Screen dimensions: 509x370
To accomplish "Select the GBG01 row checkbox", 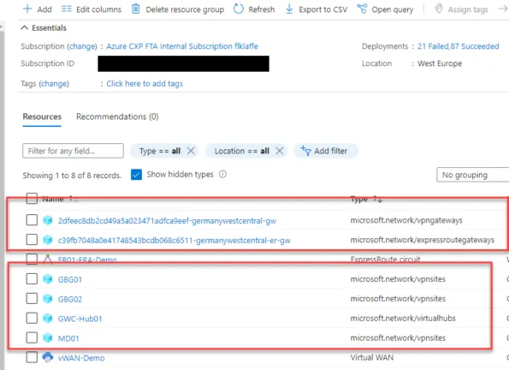I will [32, 278].
